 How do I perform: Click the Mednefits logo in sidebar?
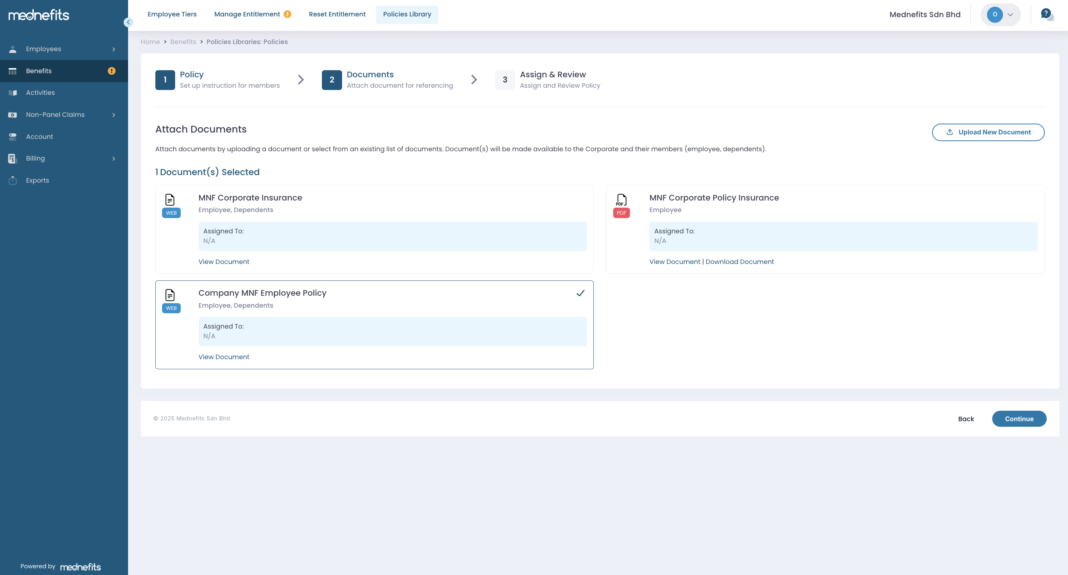pyautogui.click(x=38, y=15)
